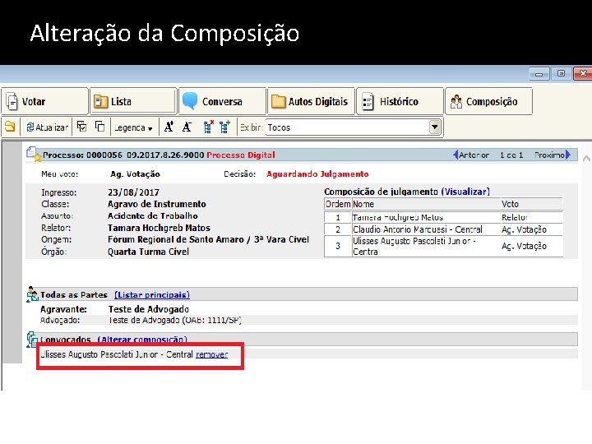Click Aguardando Julgamento decision text
The width and height of the screenshot is (592, 444).
tap(317, 174)
